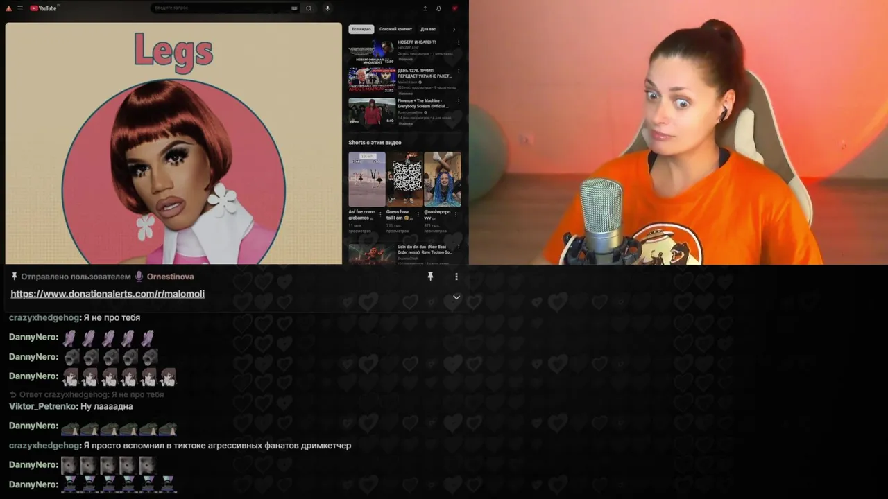Open the YouTube account avatar

point(455,8)
